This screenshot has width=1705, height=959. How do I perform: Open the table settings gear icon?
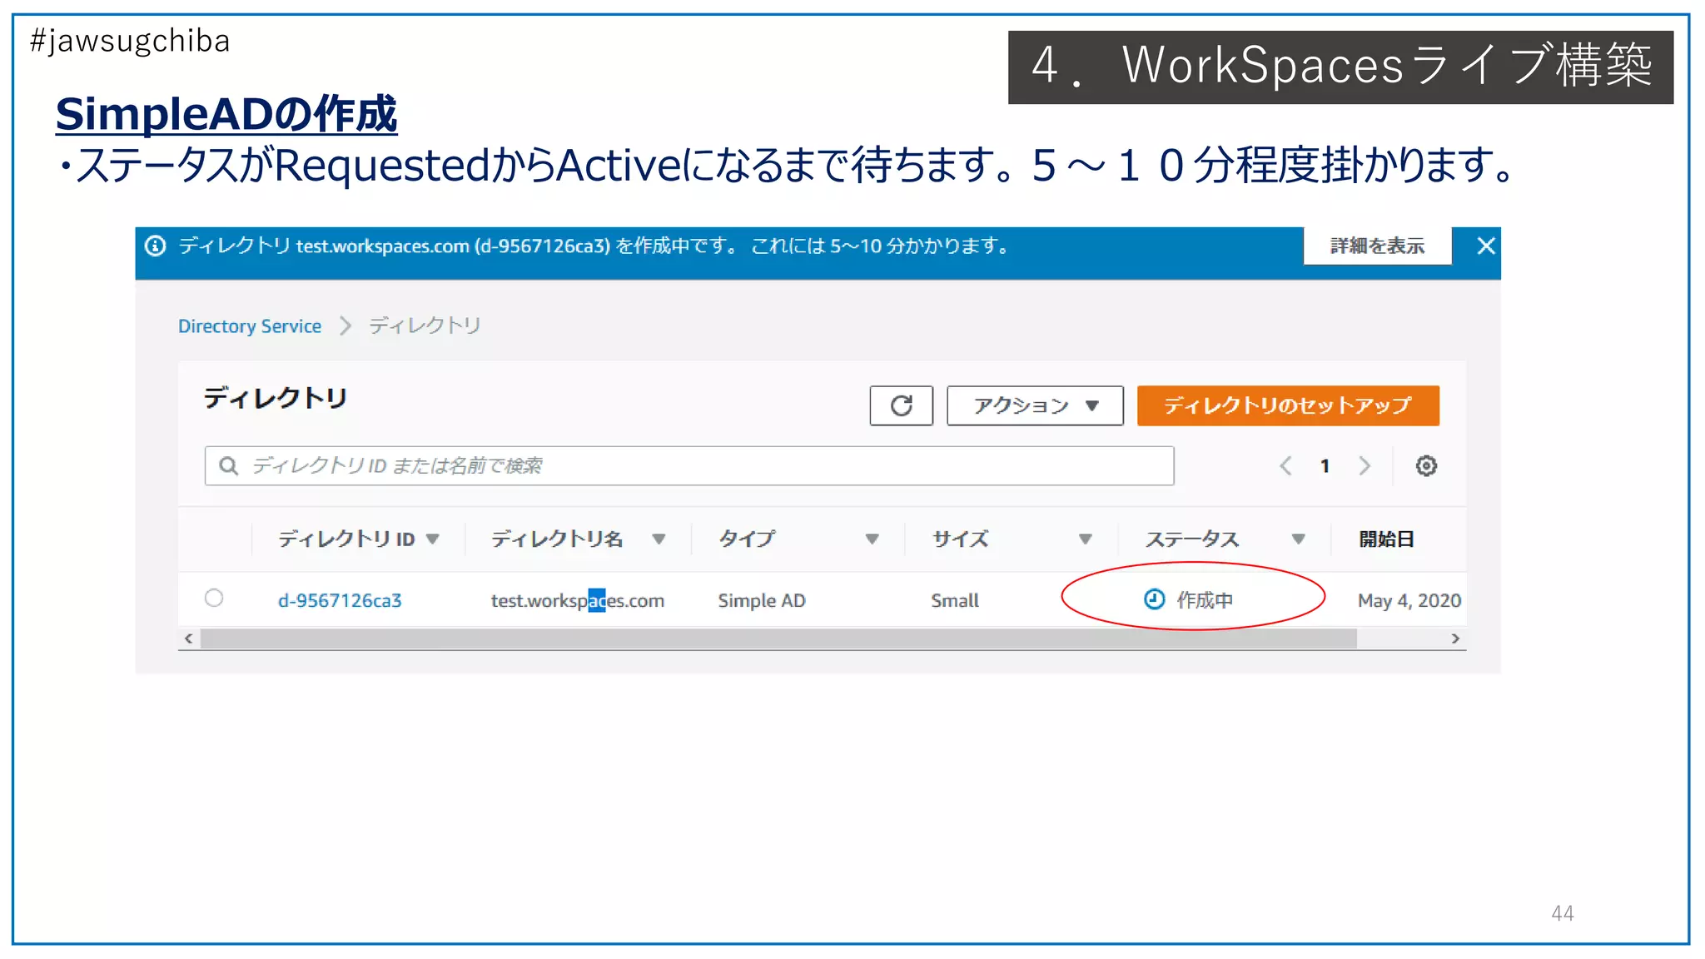coord(1426,465)
